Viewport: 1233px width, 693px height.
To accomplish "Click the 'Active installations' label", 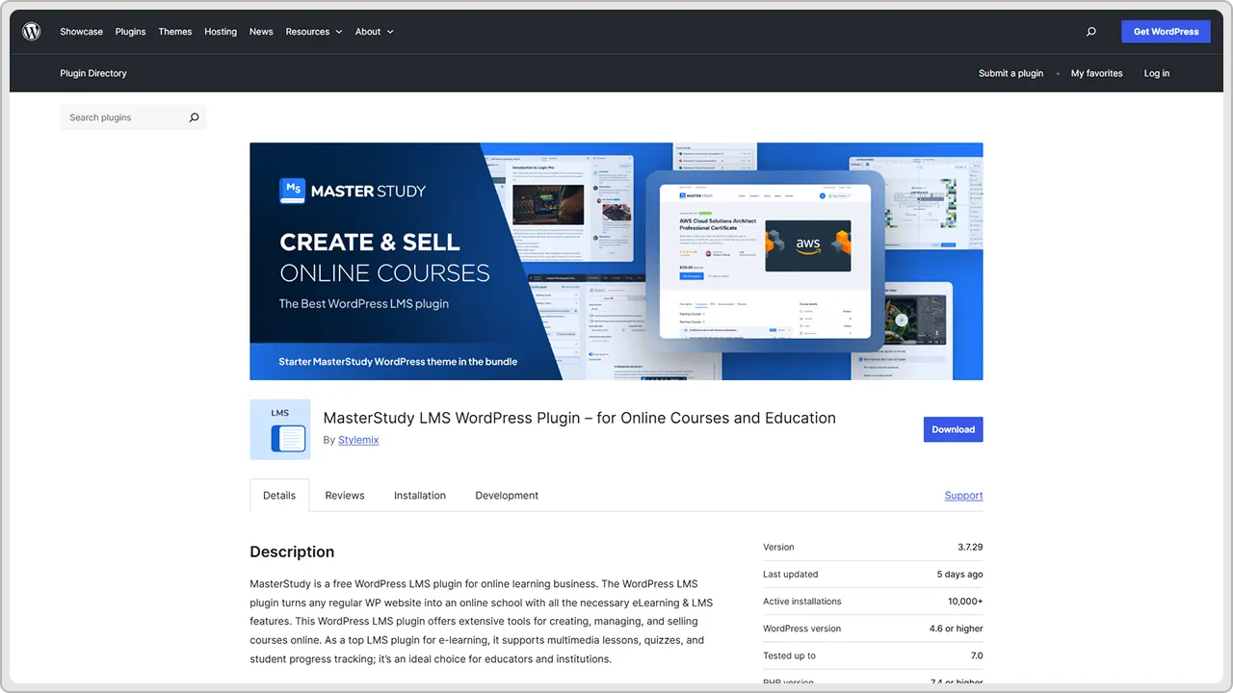I will [801, 602].
